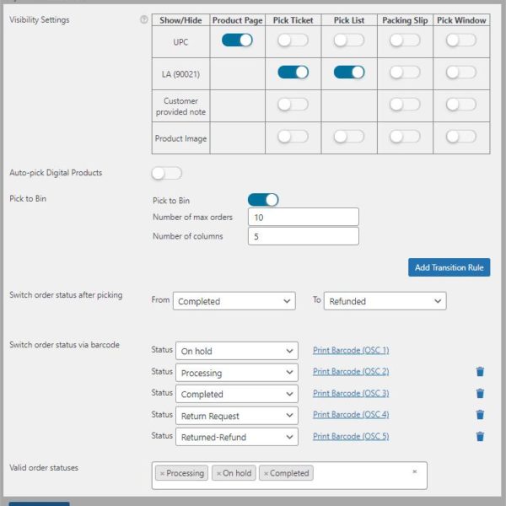Image resolution: width=506 pixels, height=506 pixels.
Task: Delete the Returned-Refund barcode row
Action: point(480,437)
